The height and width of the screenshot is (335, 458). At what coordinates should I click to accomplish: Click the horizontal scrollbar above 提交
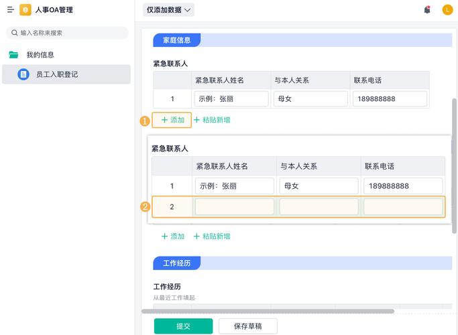click(x=268, y=311)
